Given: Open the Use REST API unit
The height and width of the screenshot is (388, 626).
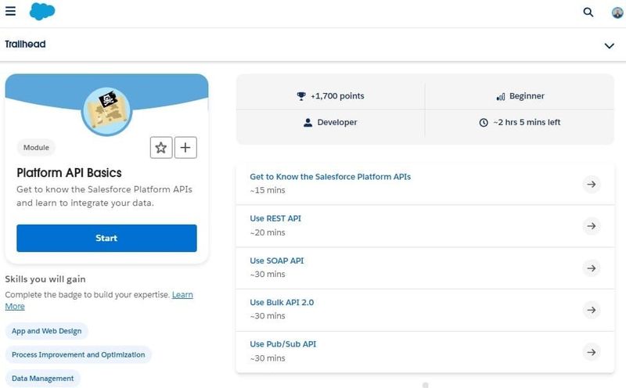Looking at the screenshot, I should (275, 219).
